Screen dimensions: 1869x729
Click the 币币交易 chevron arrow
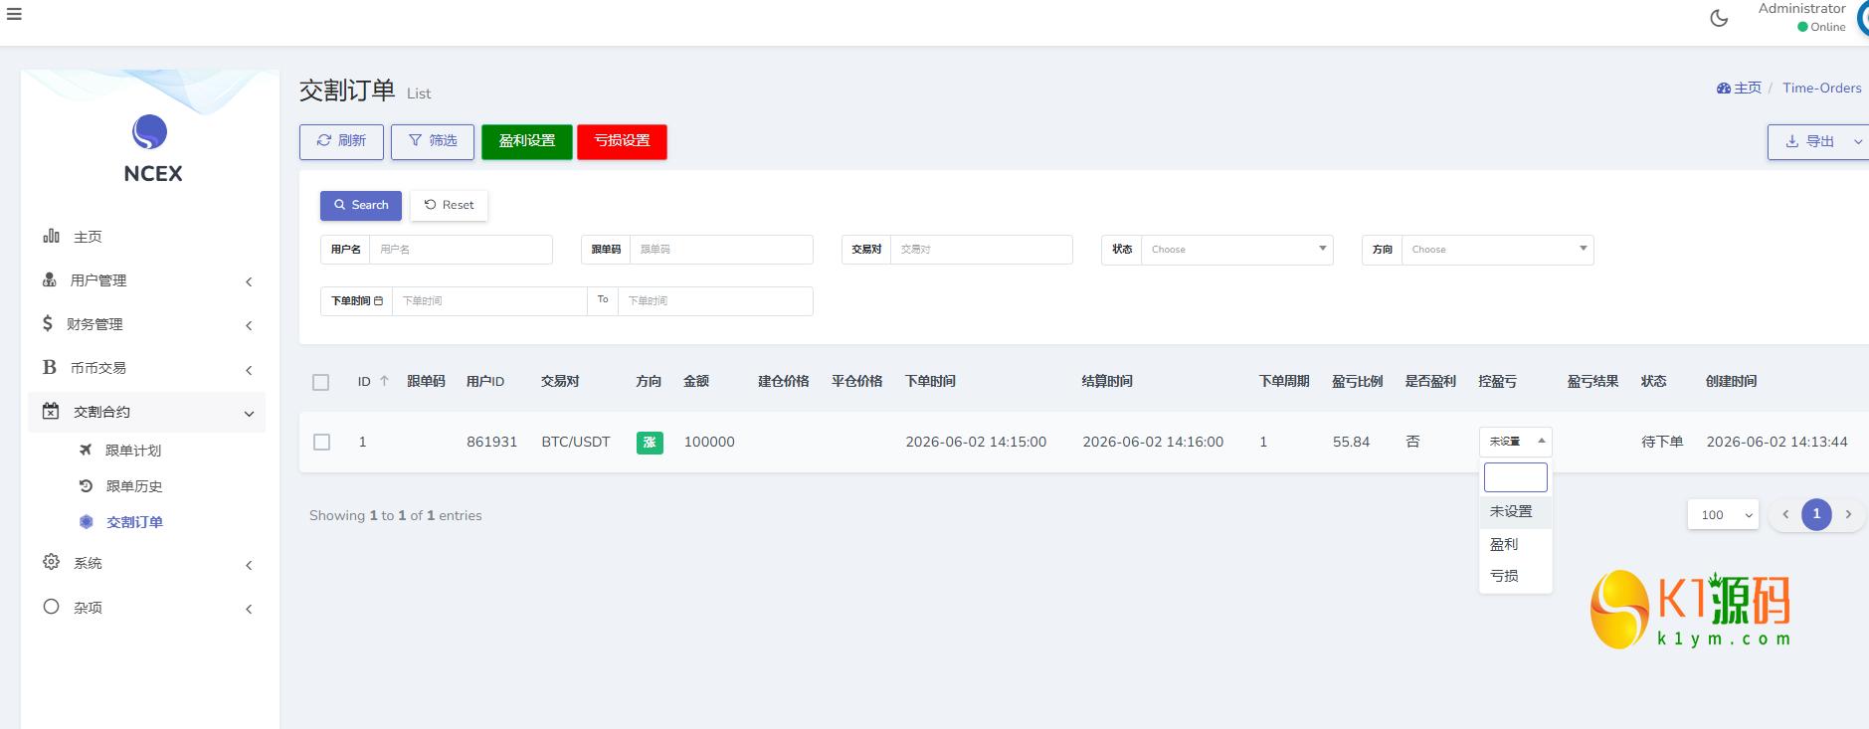(249, 370)
